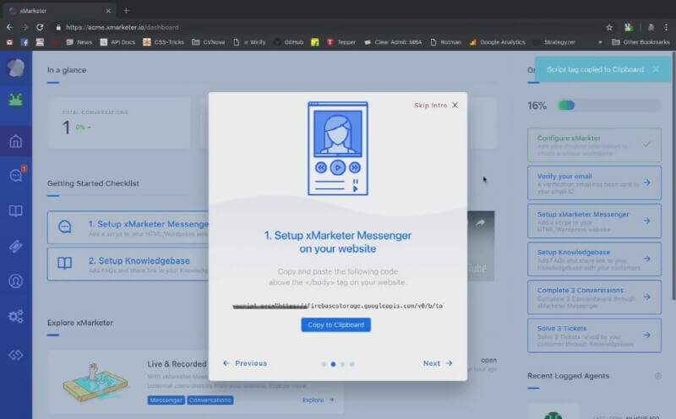Open the user profile icon in sidebar

(15, 281)
